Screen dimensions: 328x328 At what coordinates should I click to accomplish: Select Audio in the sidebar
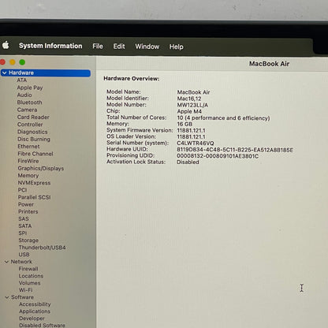point(24,95)
